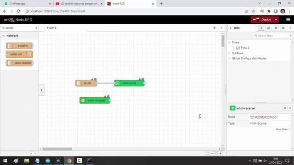
Task: Expand the Subflows tree section
Action: [229, 53]
